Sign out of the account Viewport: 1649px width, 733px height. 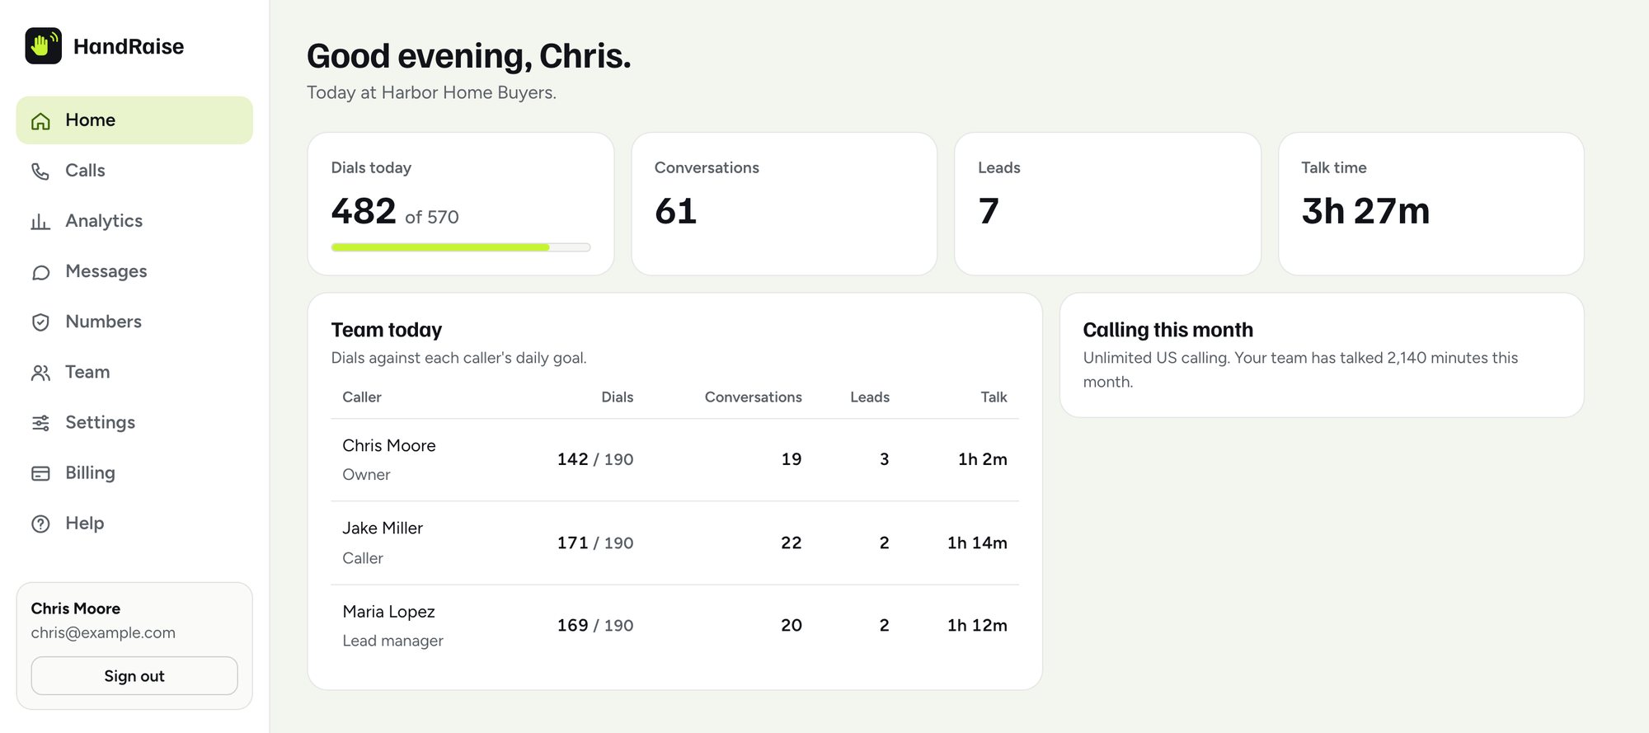click(x=134, y=676)
